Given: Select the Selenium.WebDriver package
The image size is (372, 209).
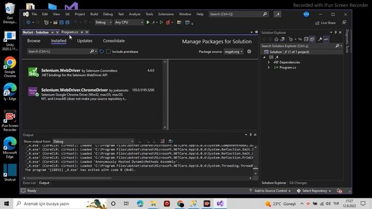Looking at the screenshot, I should coord(91,72).
